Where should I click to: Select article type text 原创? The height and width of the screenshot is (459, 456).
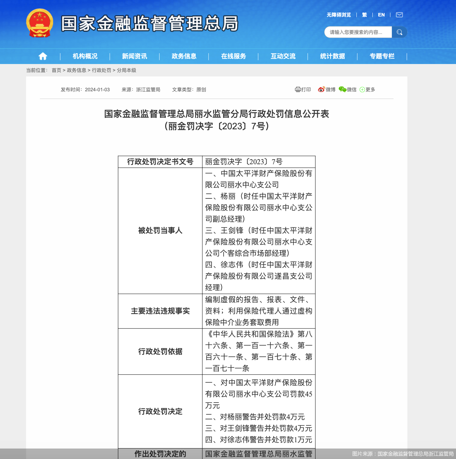[x=201, y=90]
